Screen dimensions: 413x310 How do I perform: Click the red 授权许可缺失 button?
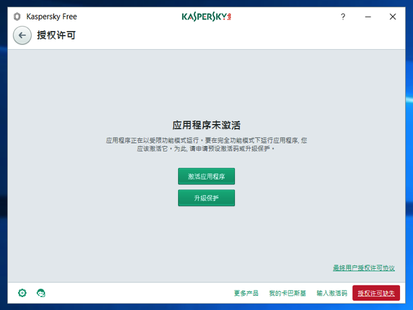point(376,293)
